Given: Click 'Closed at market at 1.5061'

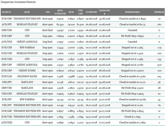Looking at the screenshot, I should [132, 76].
